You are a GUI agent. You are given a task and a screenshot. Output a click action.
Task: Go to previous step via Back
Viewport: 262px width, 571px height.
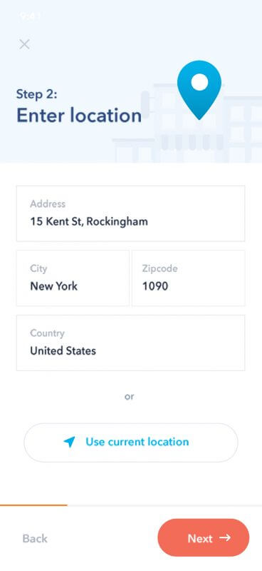click(x=35, y=538)
